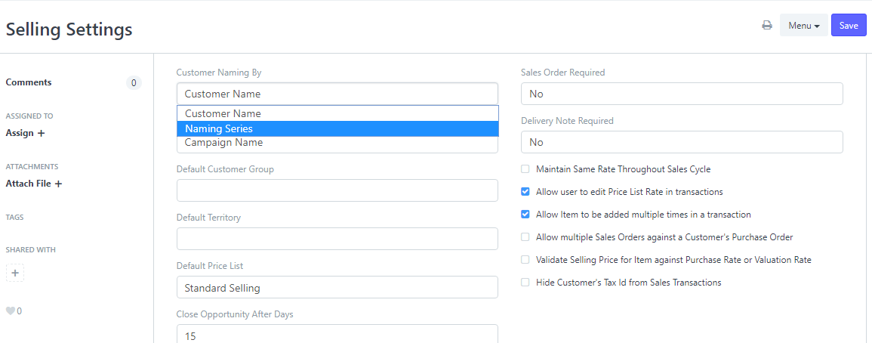Choose Customer Name option in dropdown list
872x343 pixels.
[x=337, y=113]
